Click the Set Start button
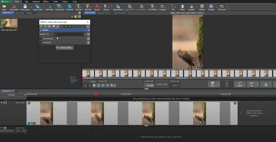276x142 pixels. pos(149,85)
